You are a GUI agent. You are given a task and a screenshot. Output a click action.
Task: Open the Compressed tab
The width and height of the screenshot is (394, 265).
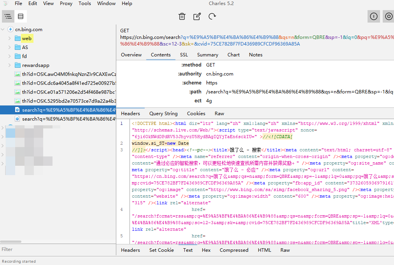(x=234, y=250)
